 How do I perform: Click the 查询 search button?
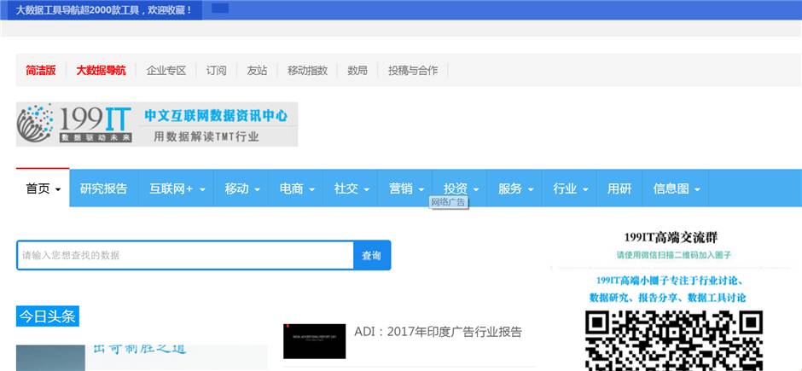(x=372, y=256)
